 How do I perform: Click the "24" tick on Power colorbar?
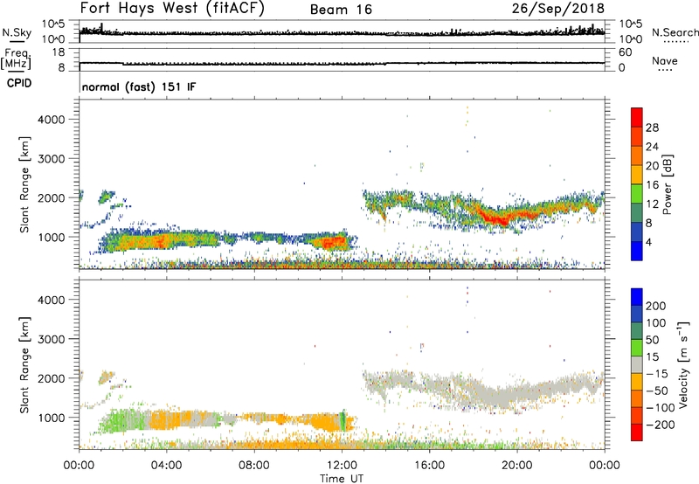point(652,147)
